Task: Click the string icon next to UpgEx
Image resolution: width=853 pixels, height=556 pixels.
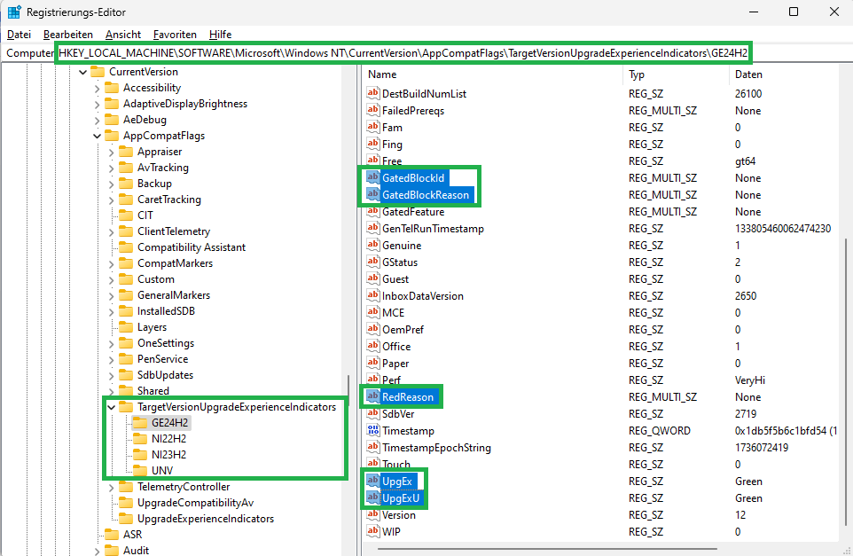Action: tap(373, 482)
